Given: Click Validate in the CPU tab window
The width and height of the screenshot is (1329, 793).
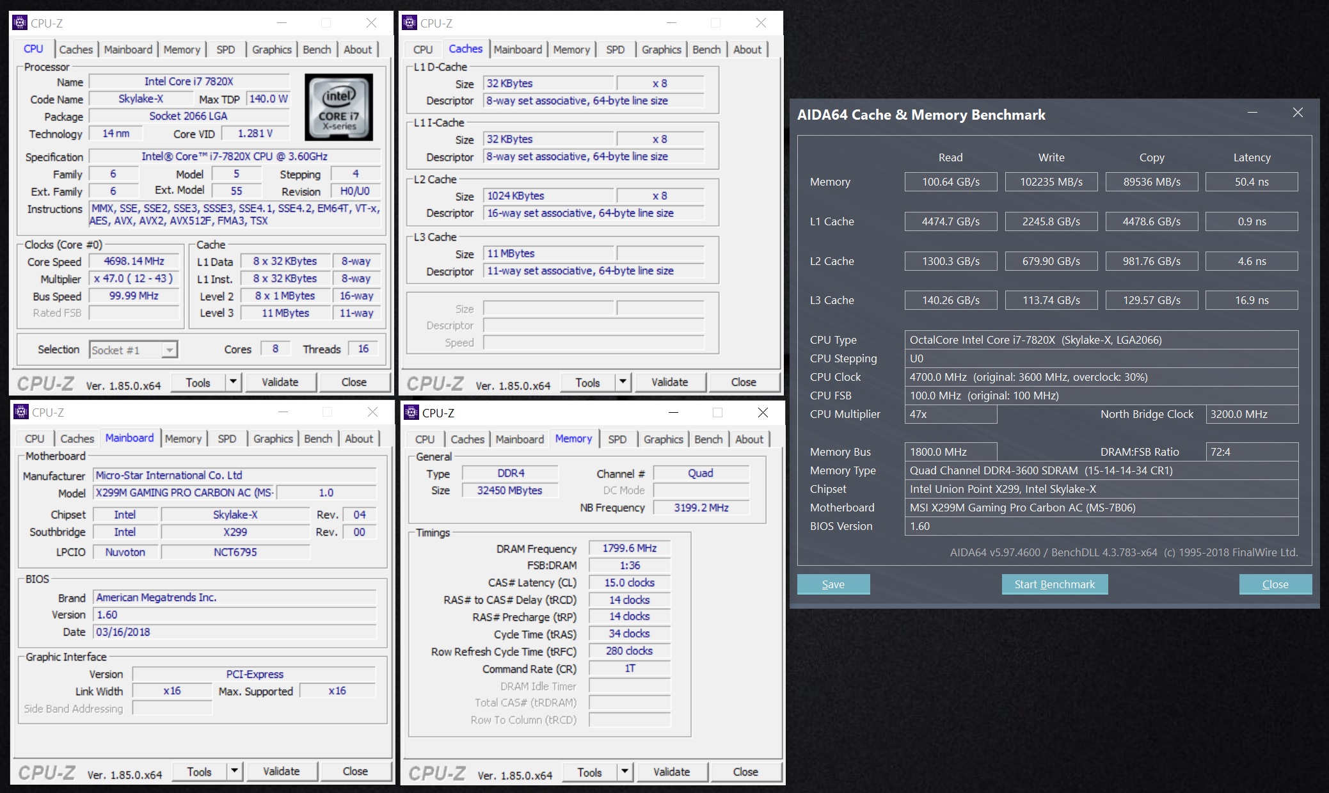Looking at the screenshot, I should tap(280, 381).
